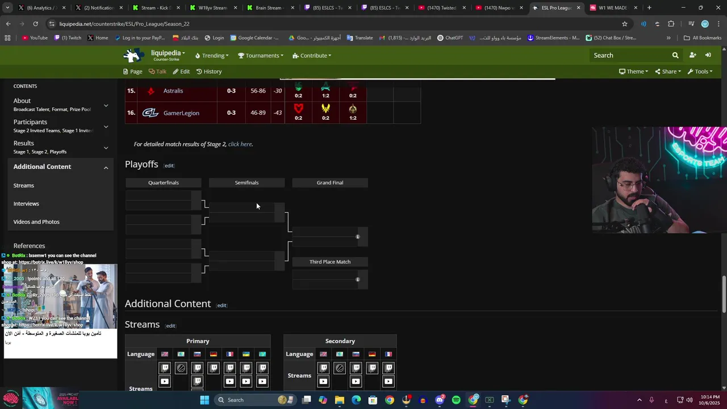The width and height of the screenshot is (727, 409).
Task: Click the page vertical scrollbar thumb
Action: [x=724, y=294]
